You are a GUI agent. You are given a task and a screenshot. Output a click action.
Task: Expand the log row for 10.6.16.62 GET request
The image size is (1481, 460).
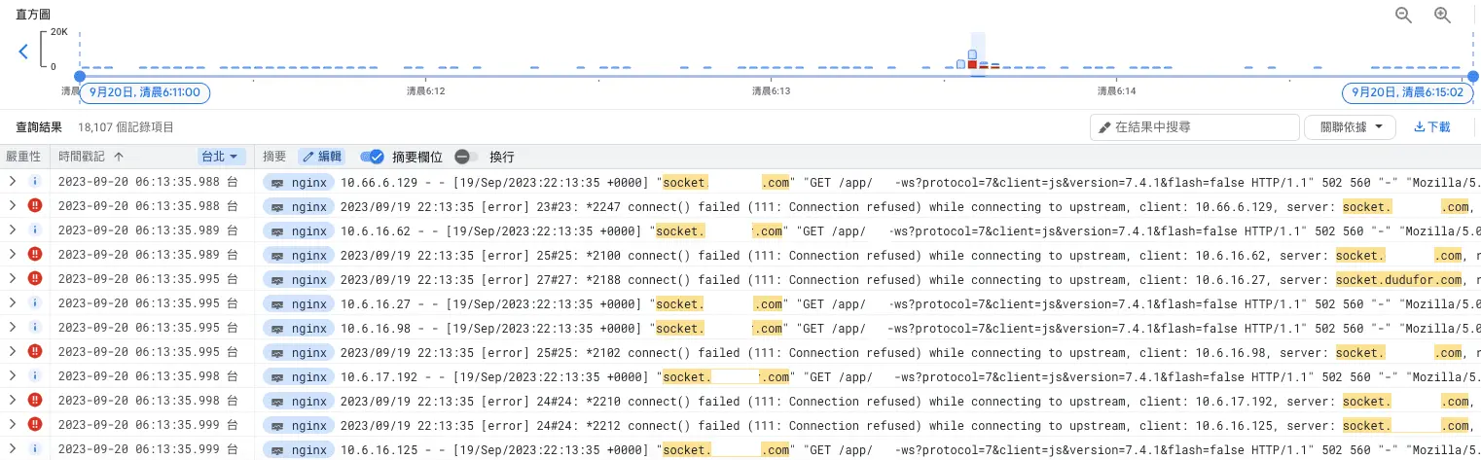[x=13, y=230]
